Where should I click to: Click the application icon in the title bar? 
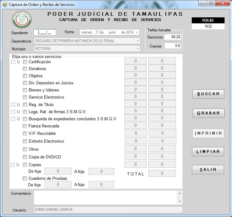click(5, 5)
